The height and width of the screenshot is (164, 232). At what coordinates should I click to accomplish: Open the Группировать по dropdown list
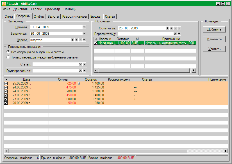pos(84,71)
